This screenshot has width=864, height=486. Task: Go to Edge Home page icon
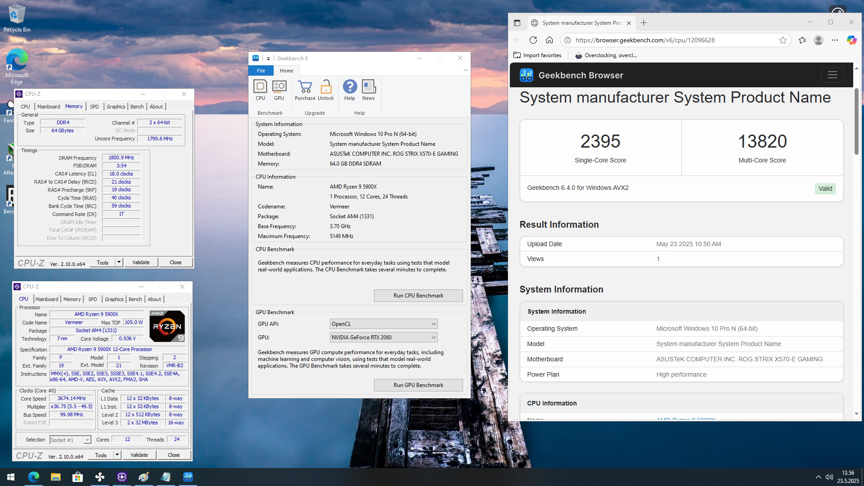[549, 40]
